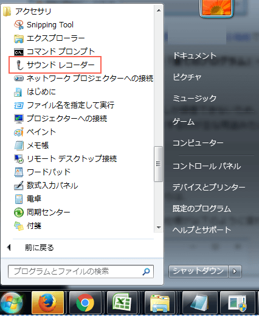Select the ファイル名を指定して実行 text entry

point(71,105)
